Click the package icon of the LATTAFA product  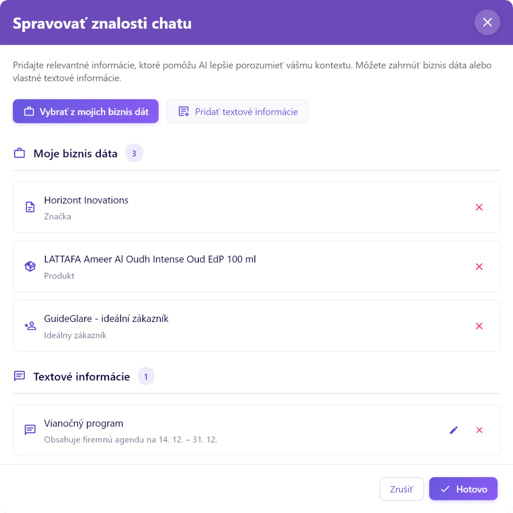[x=30, y=266]
